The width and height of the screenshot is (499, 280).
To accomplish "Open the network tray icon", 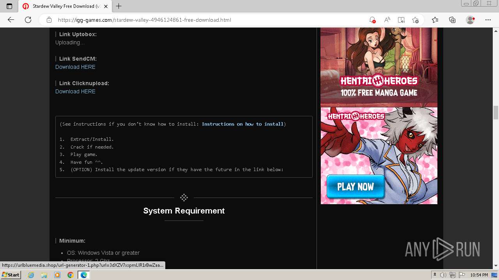I will click(452, 275).
